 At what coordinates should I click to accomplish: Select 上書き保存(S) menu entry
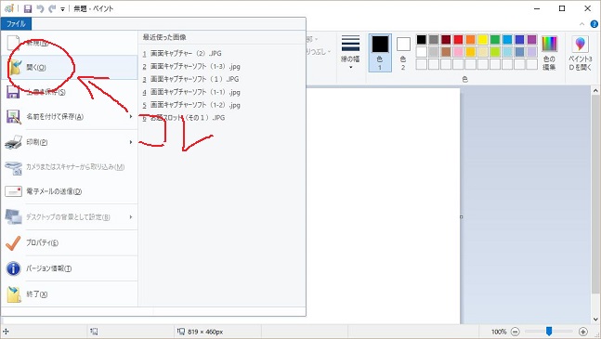tap(70, 92)
